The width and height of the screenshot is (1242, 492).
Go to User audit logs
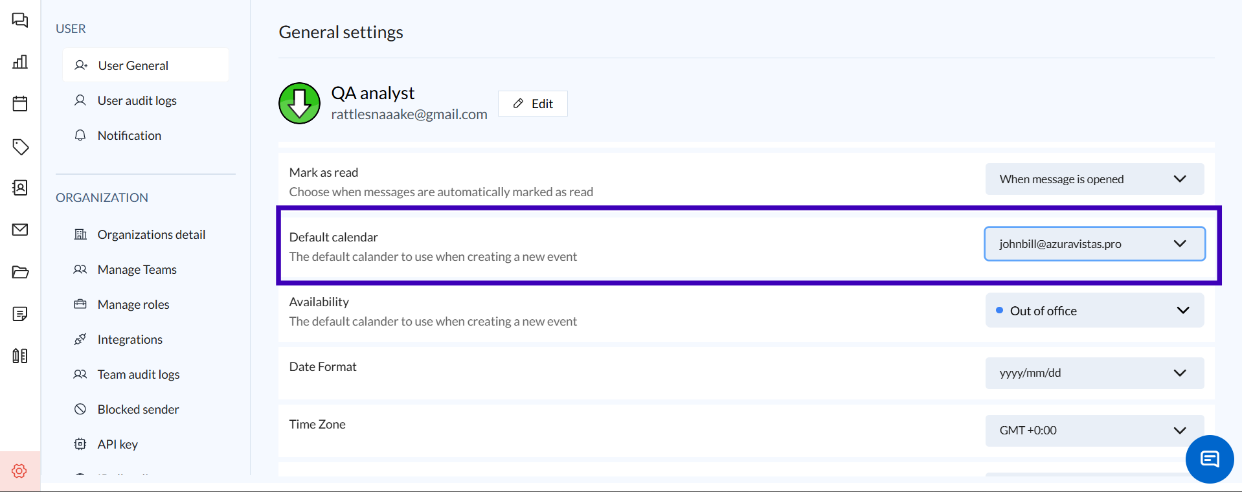click(137, 100)
